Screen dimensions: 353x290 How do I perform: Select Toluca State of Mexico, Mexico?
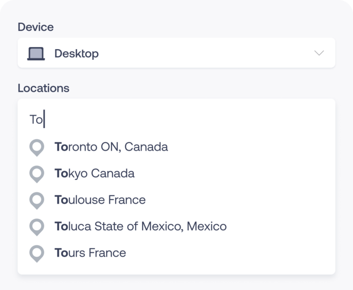(140, 226)
